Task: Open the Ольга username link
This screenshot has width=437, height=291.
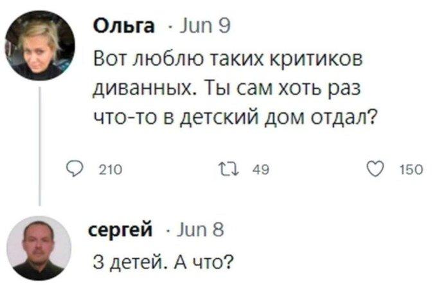Action: pos(125,26)
